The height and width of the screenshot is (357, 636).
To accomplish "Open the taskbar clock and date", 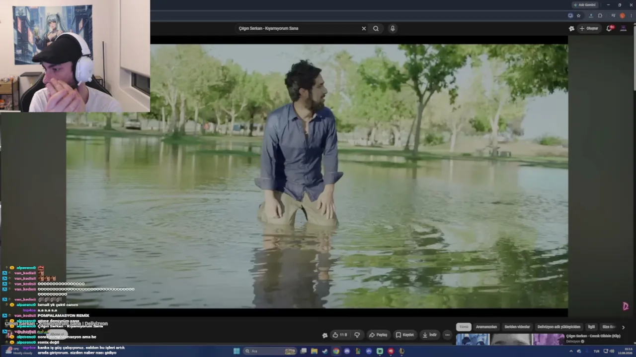I will [624, 351].
